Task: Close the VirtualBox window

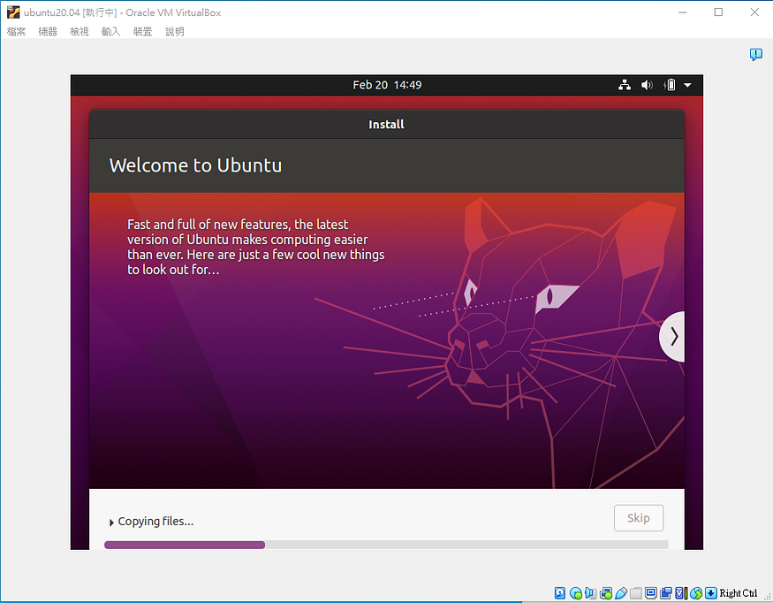Action: [x=754, y=12]
